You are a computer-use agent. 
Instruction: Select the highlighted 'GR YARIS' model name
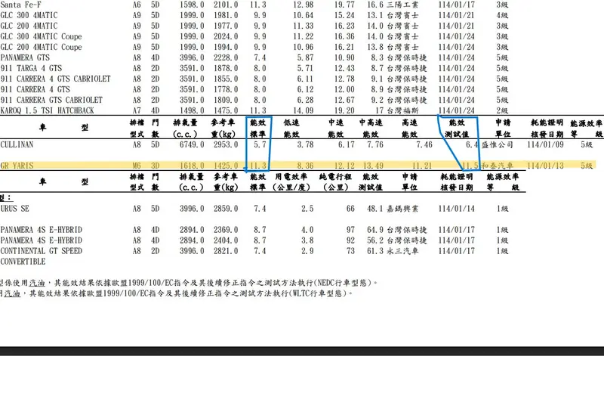[x=17, y=166]
